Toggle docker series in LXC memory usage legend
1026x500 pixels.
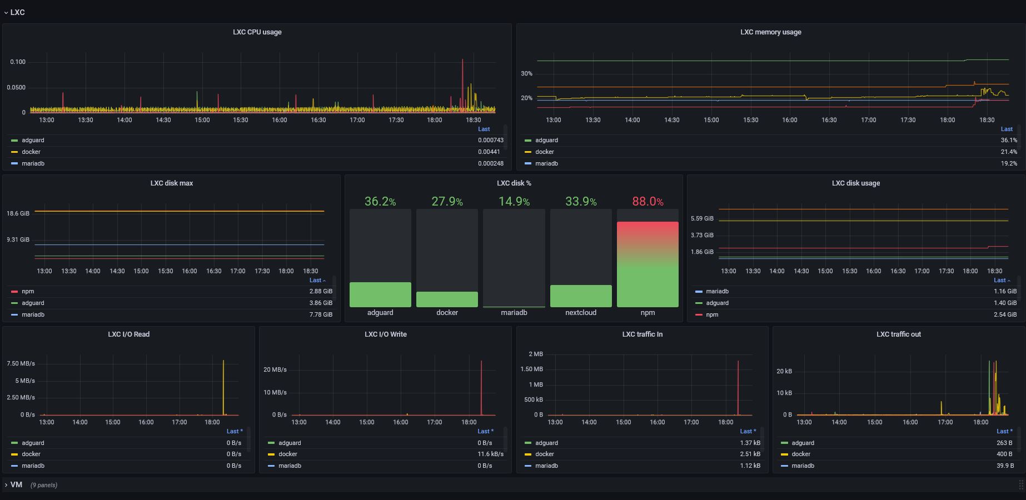pyautogui.click(x=544, y=152)
